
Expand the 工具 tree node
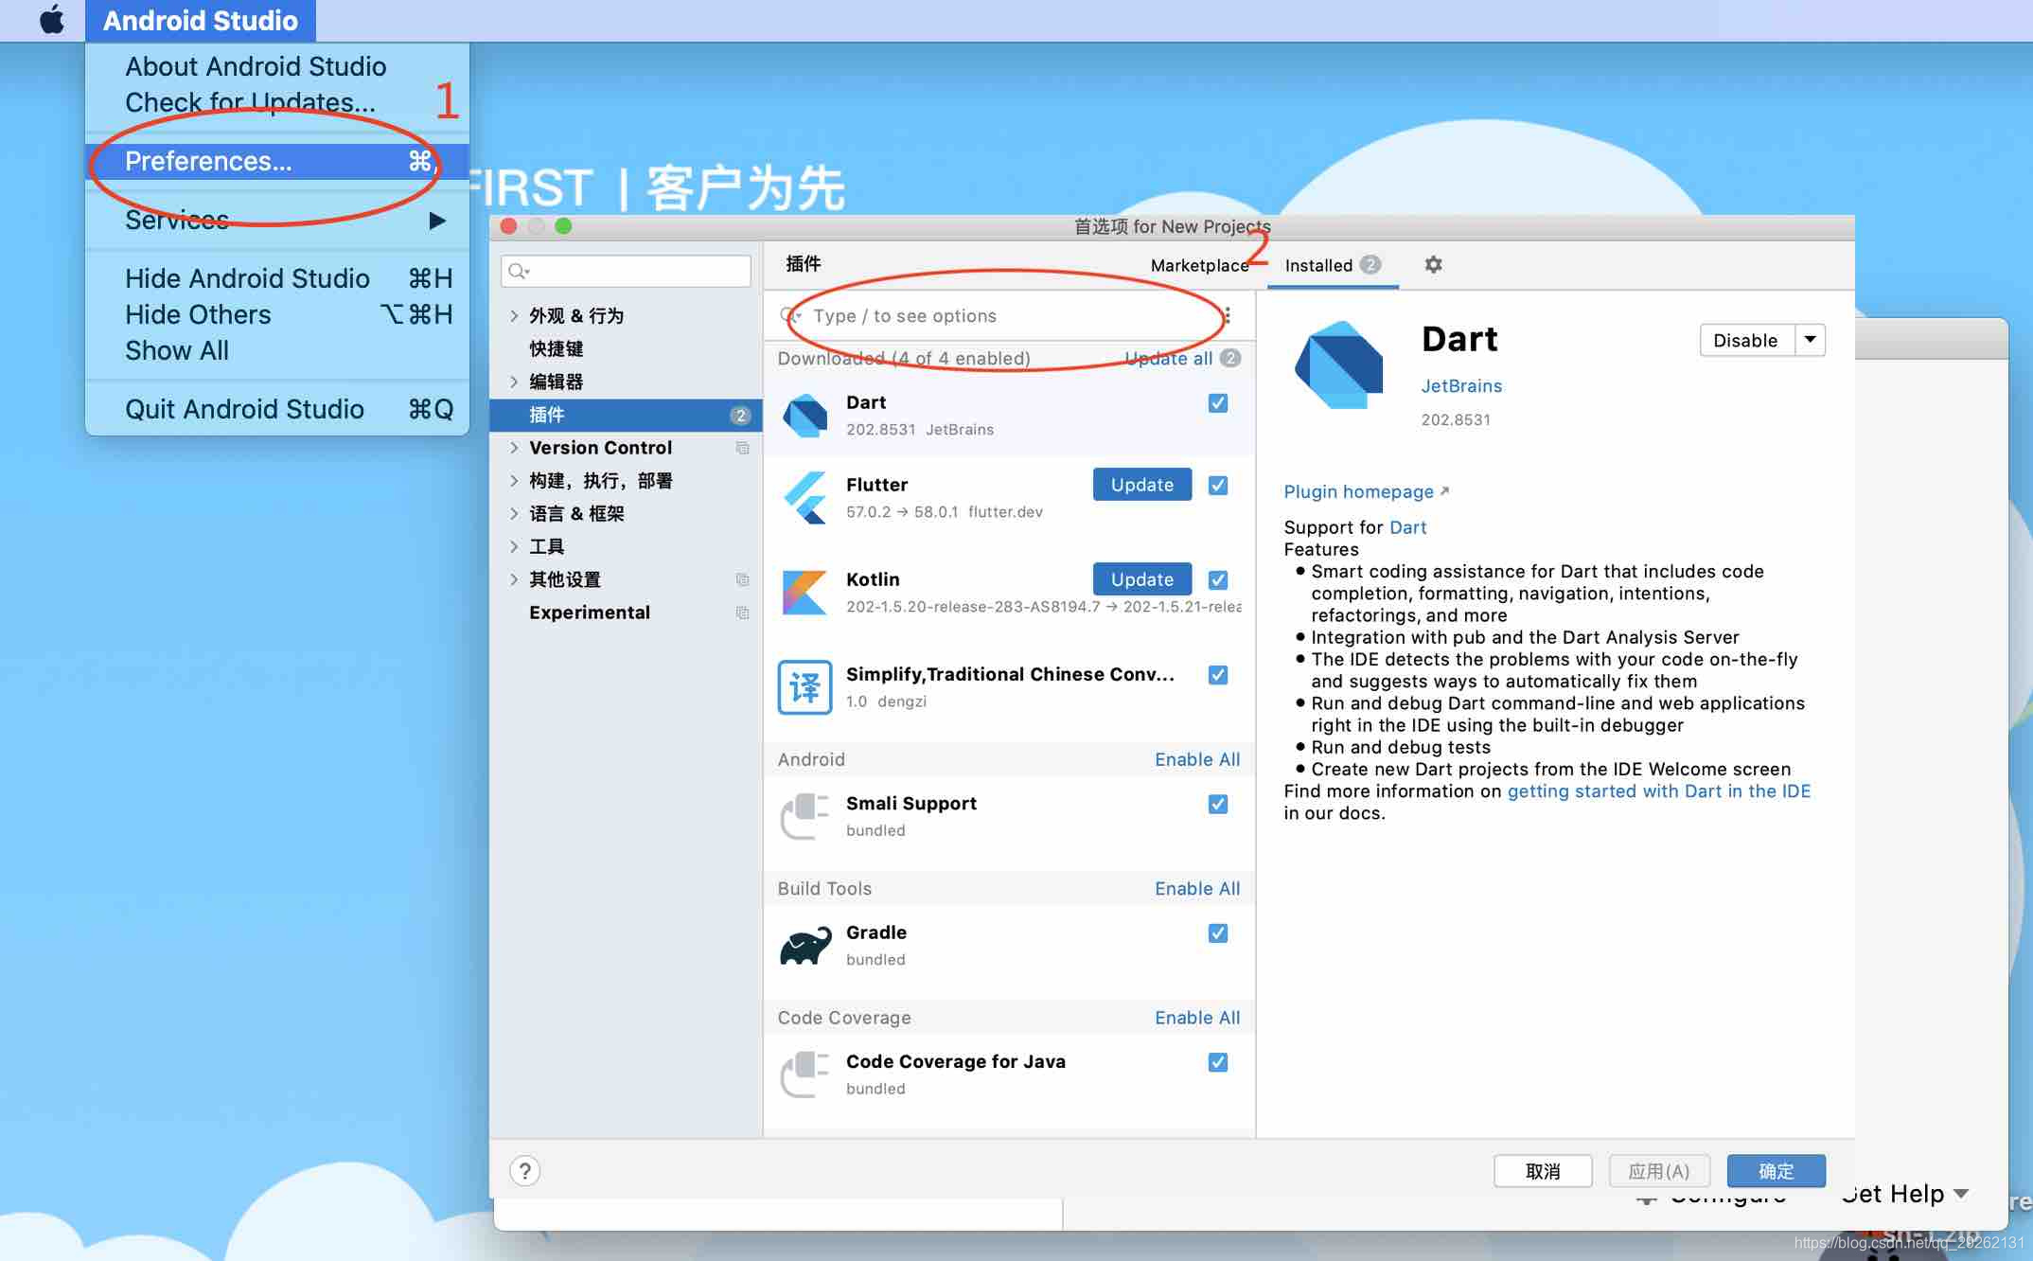(514, 546)
